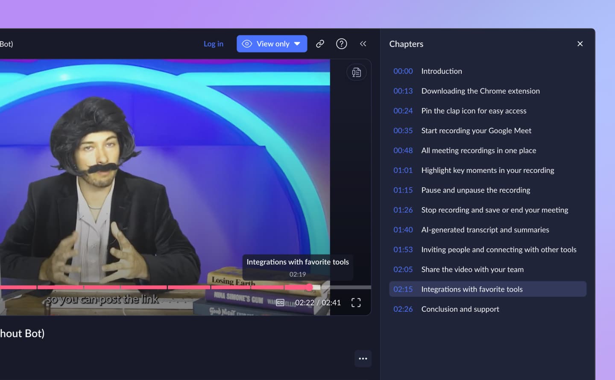
Task: Dismiss the Chapters panel with the X icon
Action: click(x=580, y=44)
